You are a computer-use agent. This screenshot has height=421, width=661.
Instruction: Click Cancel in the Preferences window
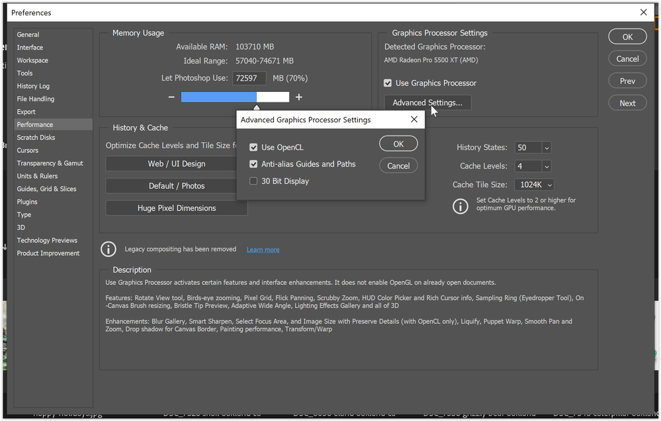pyautogui.click(x=627, y=59)
